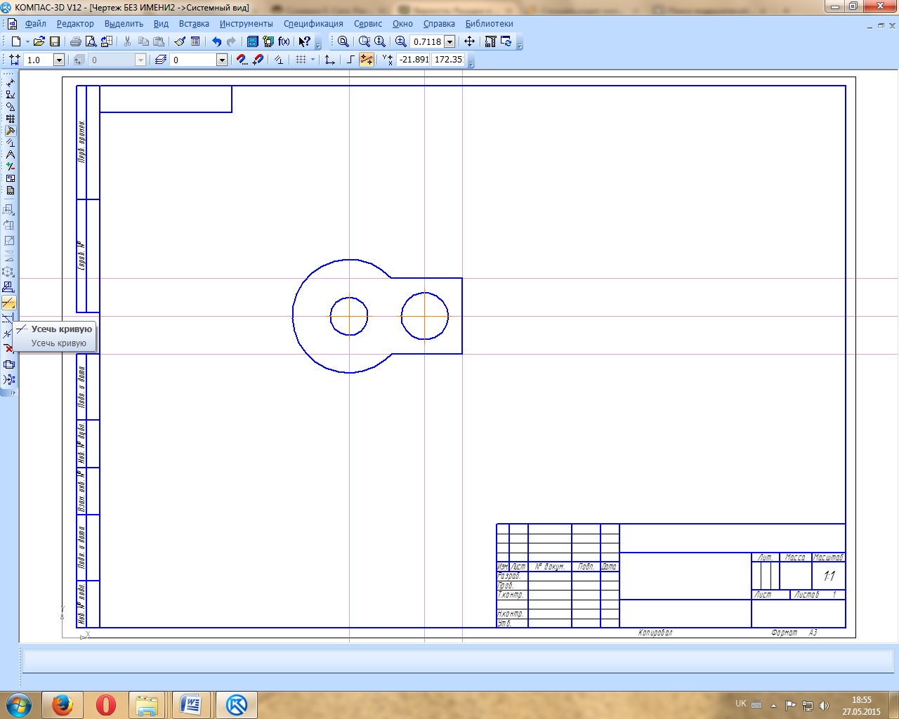
Task: Open the Variables f(x) tool
Action: point(284,41)
